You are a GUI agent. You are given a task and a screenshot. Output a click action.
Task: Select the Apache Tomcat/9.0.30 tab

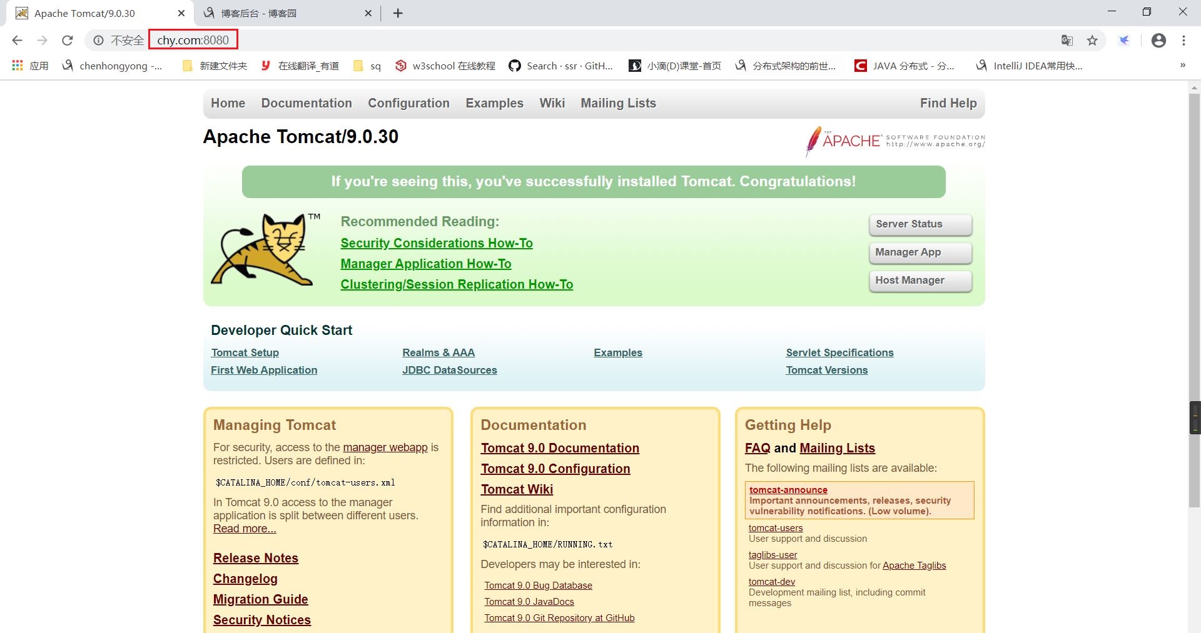coord(100,13)
